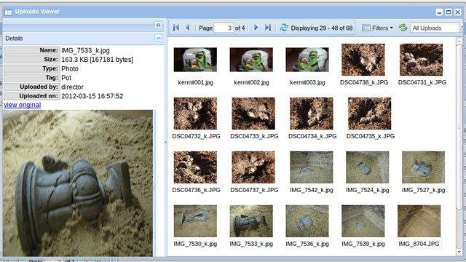Click the upload date 2012-03-15 16:57:52
The width and height of the screenshot is (466, 262).
[x=92, y=96]
